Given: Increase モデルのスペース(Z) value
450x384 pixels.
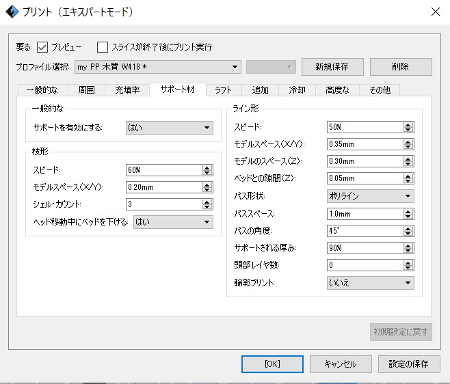Looking at the screenshot, I should pyautogui.click(x=408, y=159).
